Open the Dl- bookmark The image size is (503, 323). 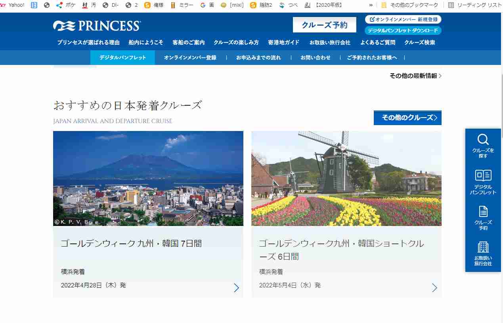tap(111, 5)
